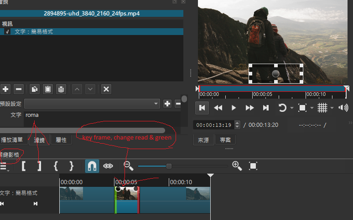353x220 pixels.
Task: Zoom in the keyframes timeline
Action: pos(237,166)
